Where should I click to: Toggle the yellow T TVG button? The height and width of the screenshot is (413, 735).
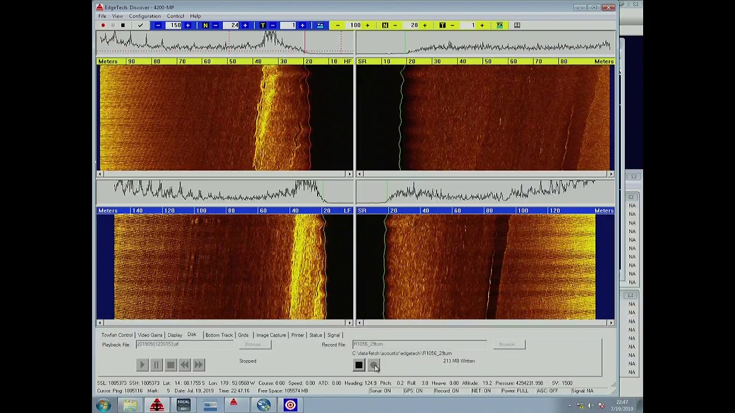(x=442, y=25)
